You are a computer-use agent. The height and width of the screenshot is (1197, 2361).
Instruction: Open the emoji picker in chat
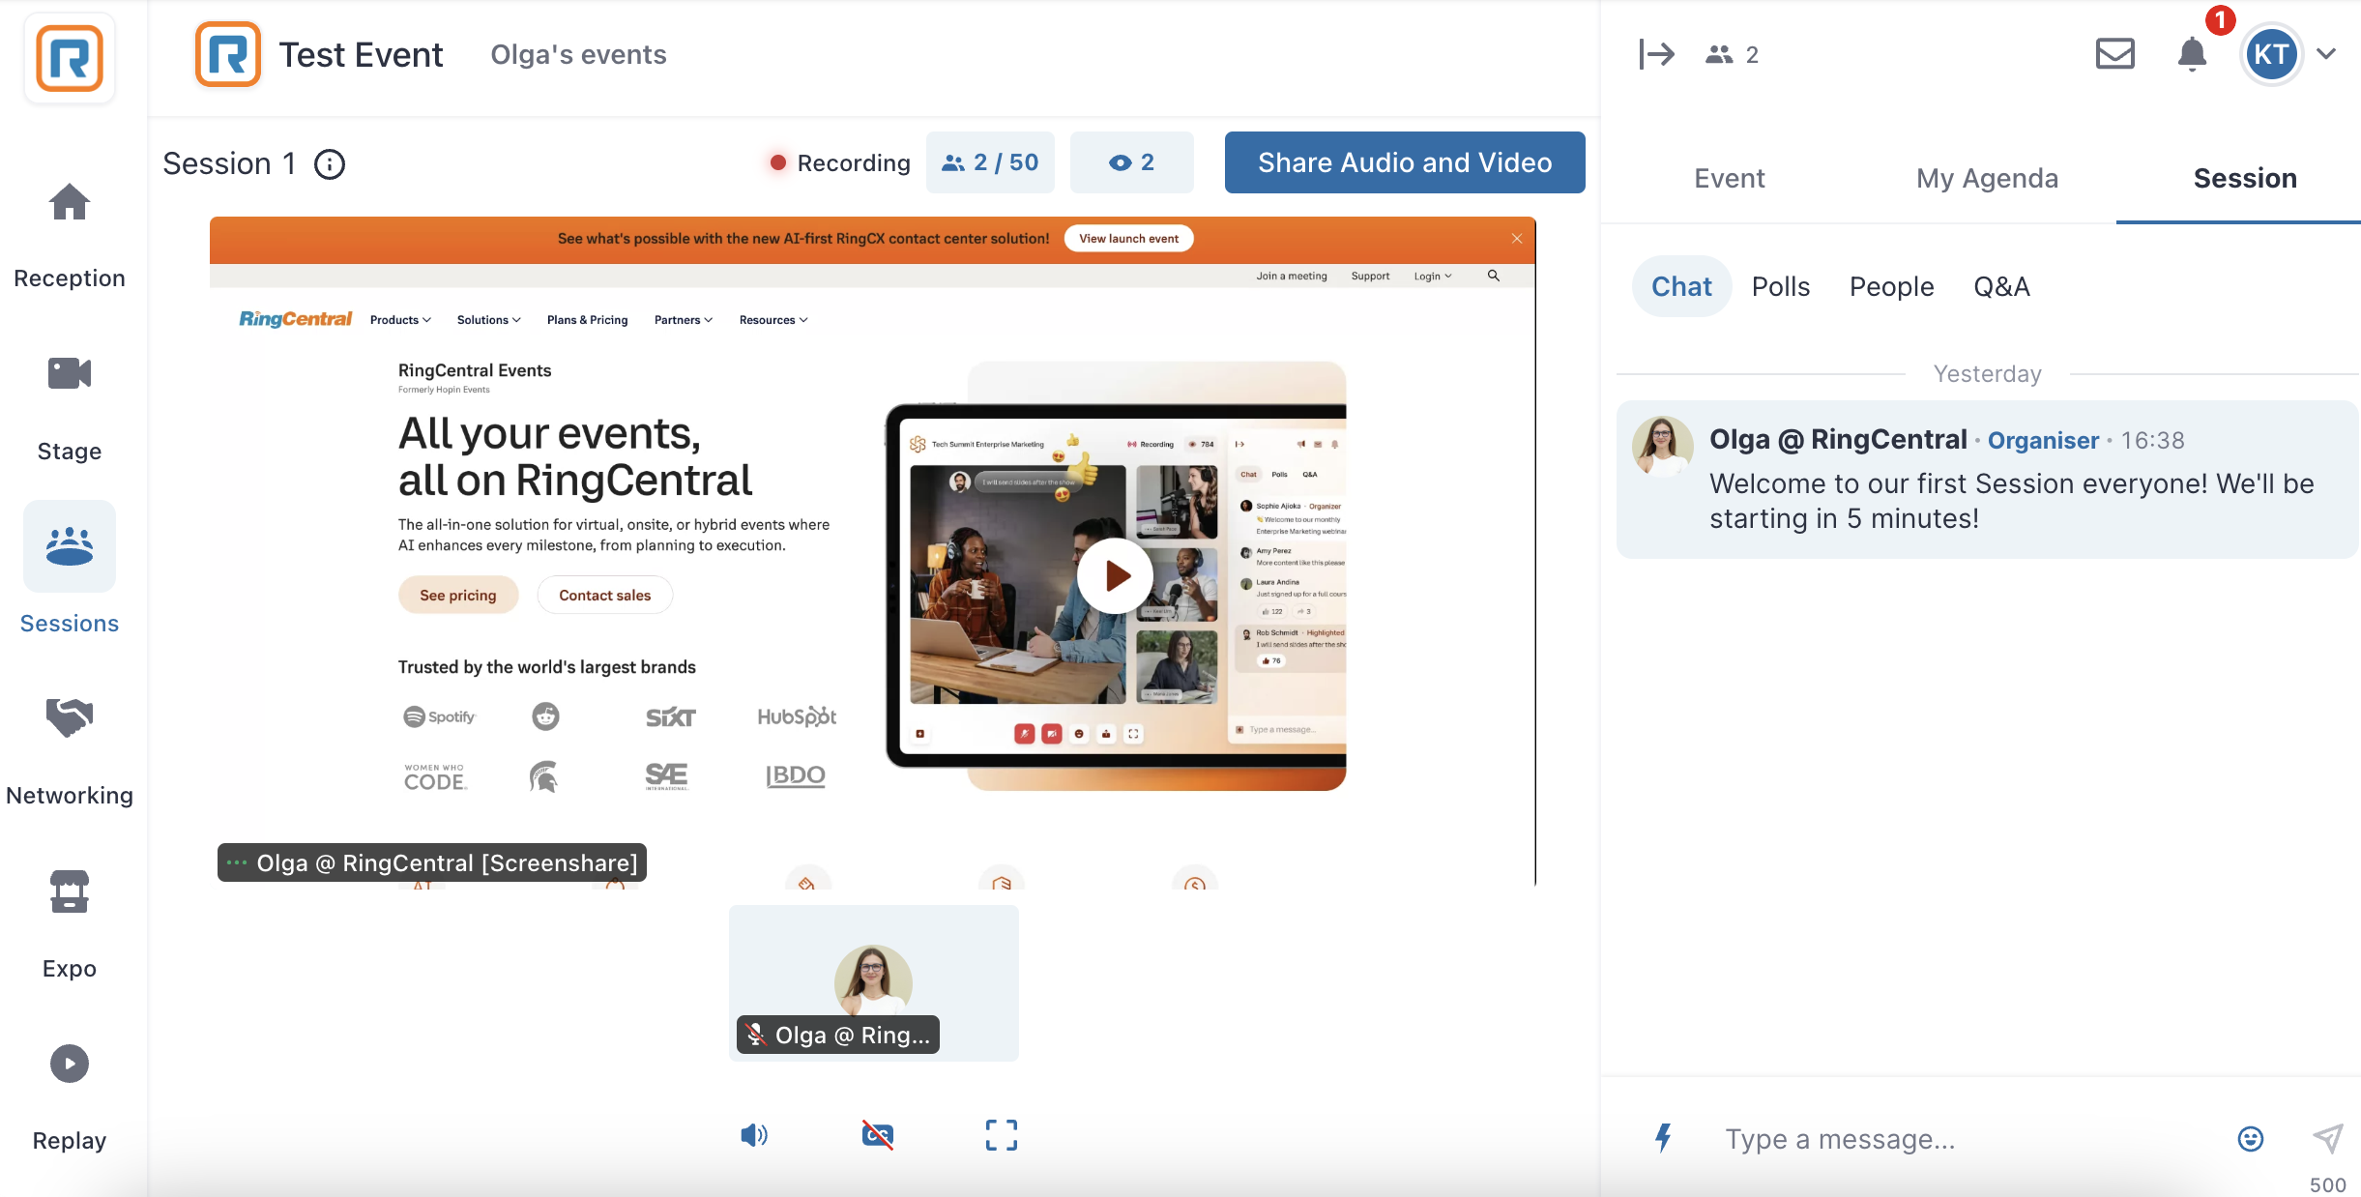2251,1139
